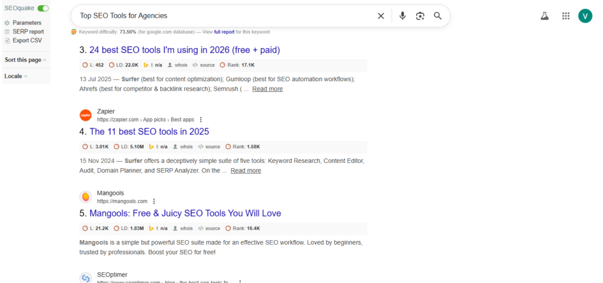Open whois for result 3
Image resolution: width=603 pixels, height=283 pixels.
click(x=177, y=65)
